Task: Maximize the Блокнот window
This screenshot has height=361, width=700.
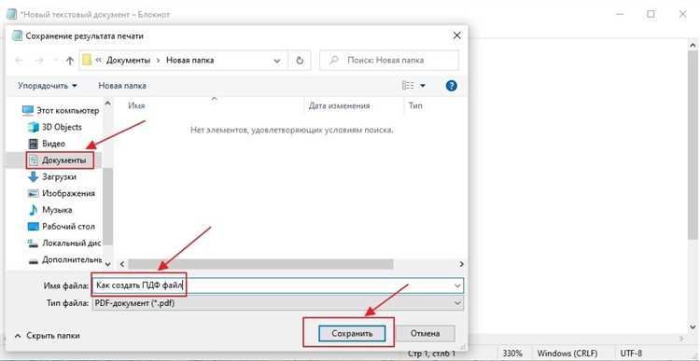Action: click(x=651, y=14)
